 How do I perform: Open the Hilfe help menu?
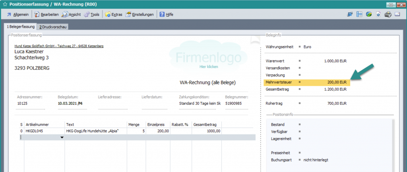[x=166, y=15]
